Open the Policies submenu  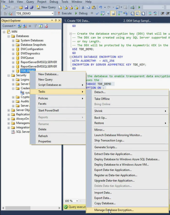(58, 98)
